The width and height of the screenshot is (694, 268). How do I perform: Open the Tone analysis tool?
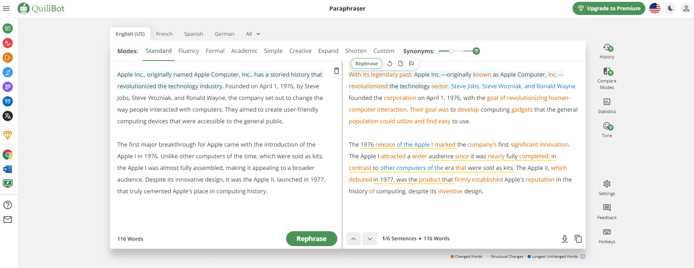[607, 130]
